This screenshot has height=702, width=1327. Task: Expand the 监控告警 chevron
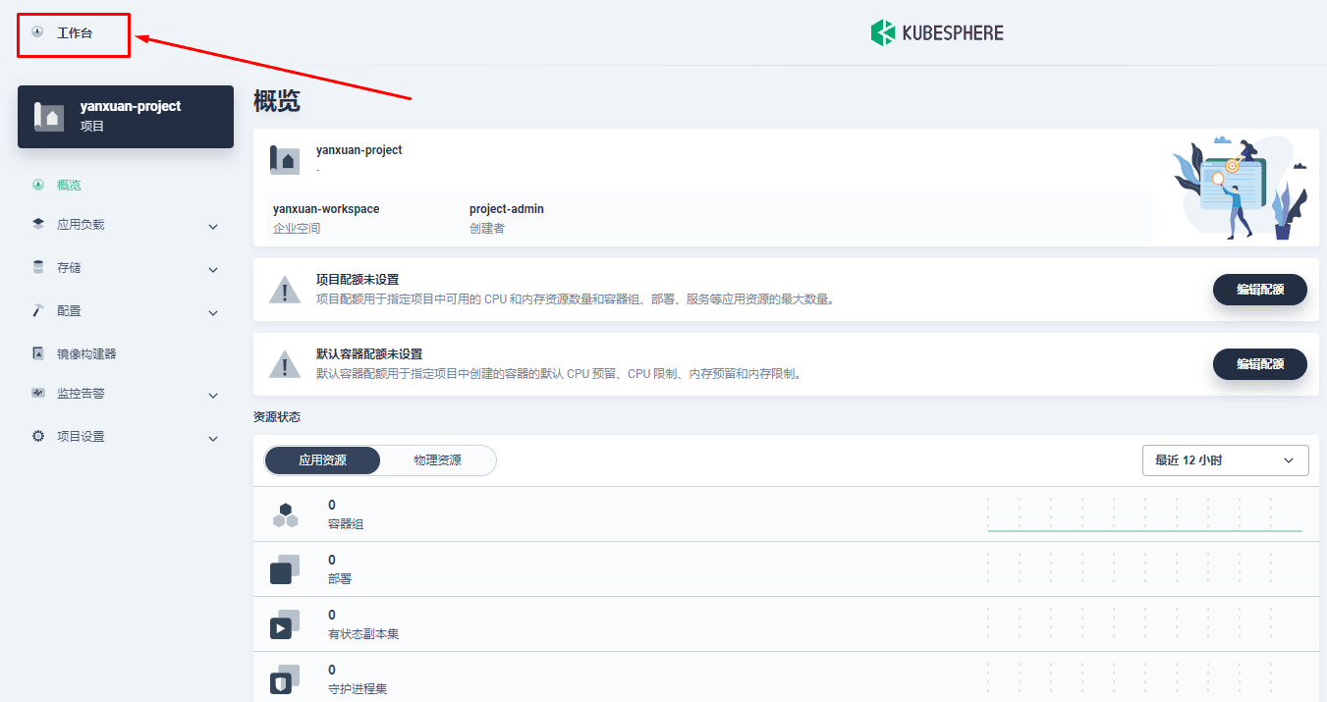[213, 396]
